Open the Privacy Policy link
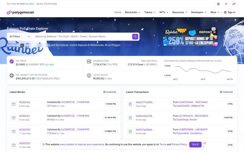Viewport: 244px width, 152px height. click(179, 145)
